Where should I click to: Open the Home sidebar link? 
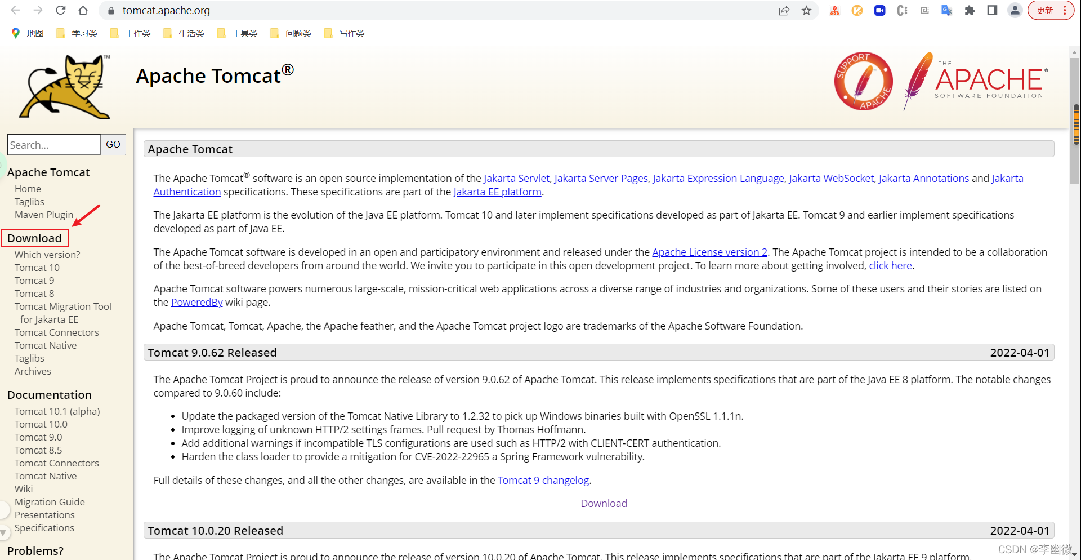point(28,189)
